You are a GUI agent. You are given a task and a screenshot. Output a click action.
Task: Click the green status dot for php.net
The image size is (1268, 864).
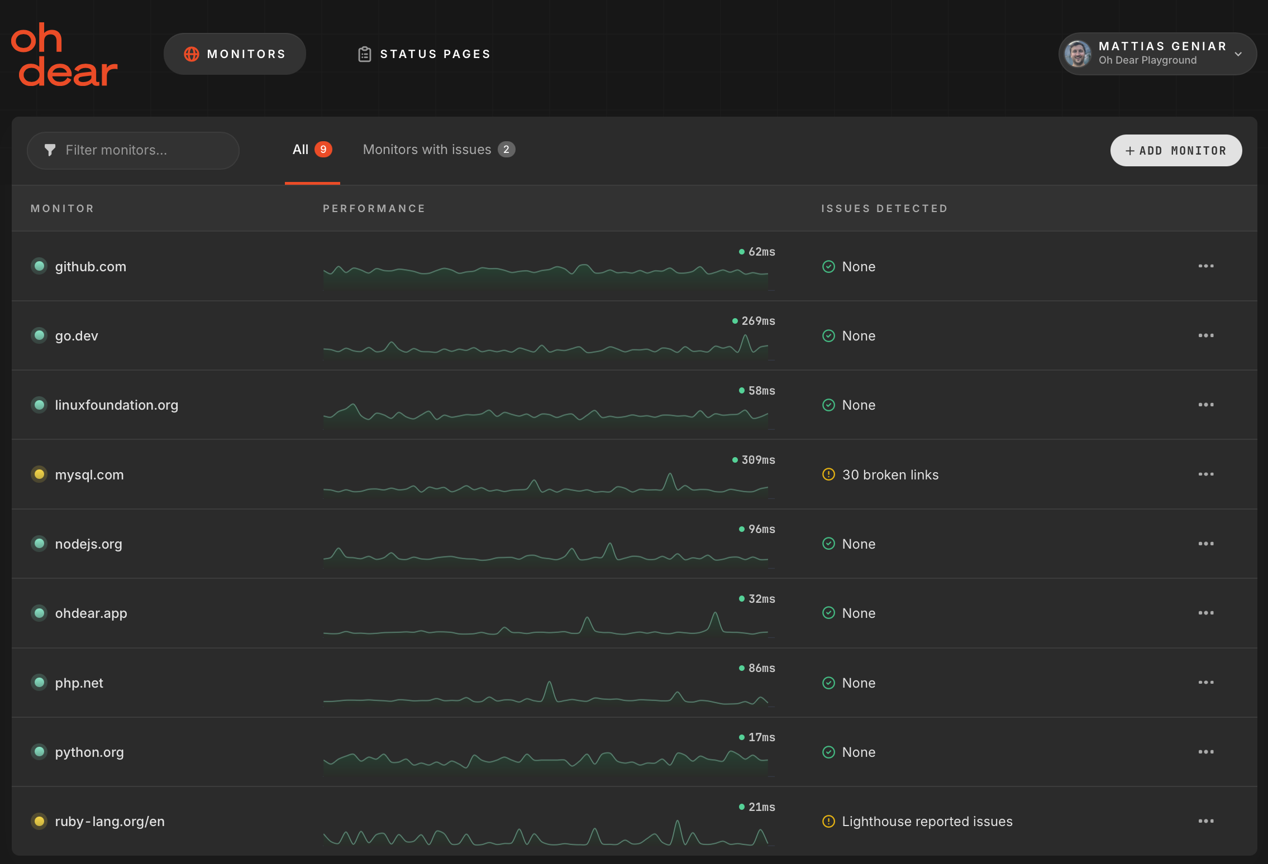tap(39, 682)
